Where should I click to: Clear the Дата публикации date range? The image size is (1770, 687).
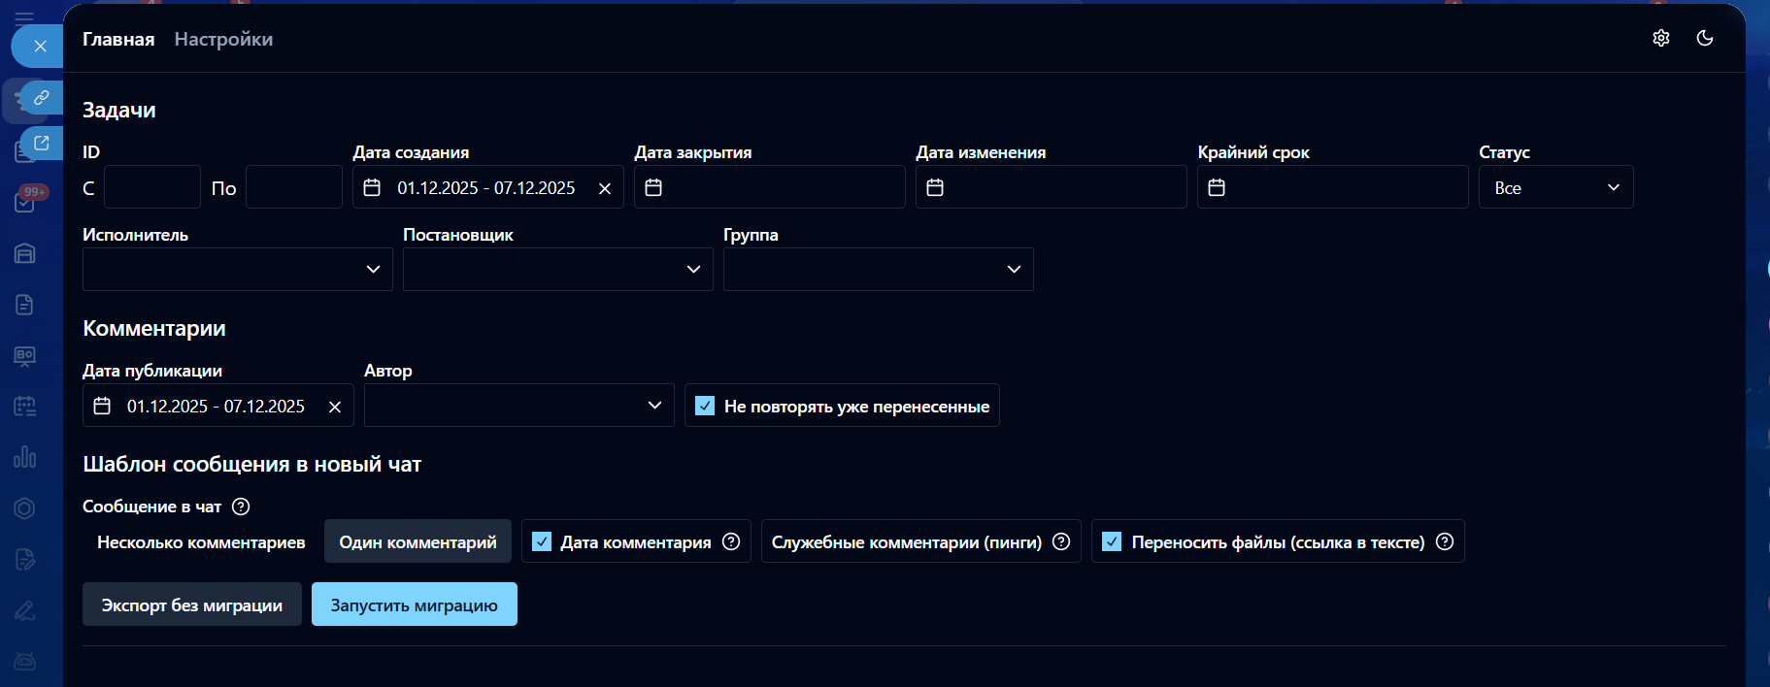point(335,407)
